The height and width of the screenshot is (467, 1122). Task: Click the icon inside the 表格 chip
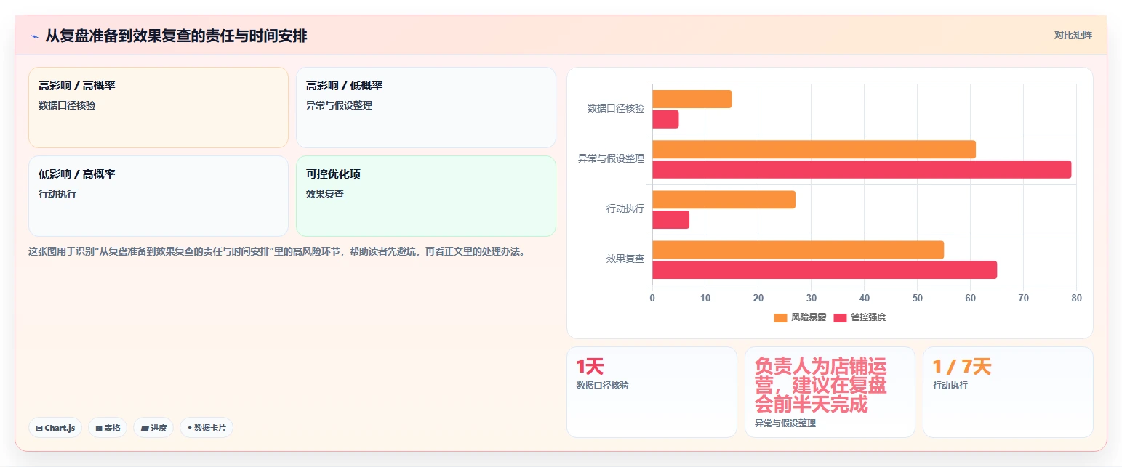pos(99,429)
